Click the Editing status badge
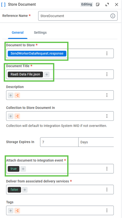The image size is (122, 218). point(87,5)
